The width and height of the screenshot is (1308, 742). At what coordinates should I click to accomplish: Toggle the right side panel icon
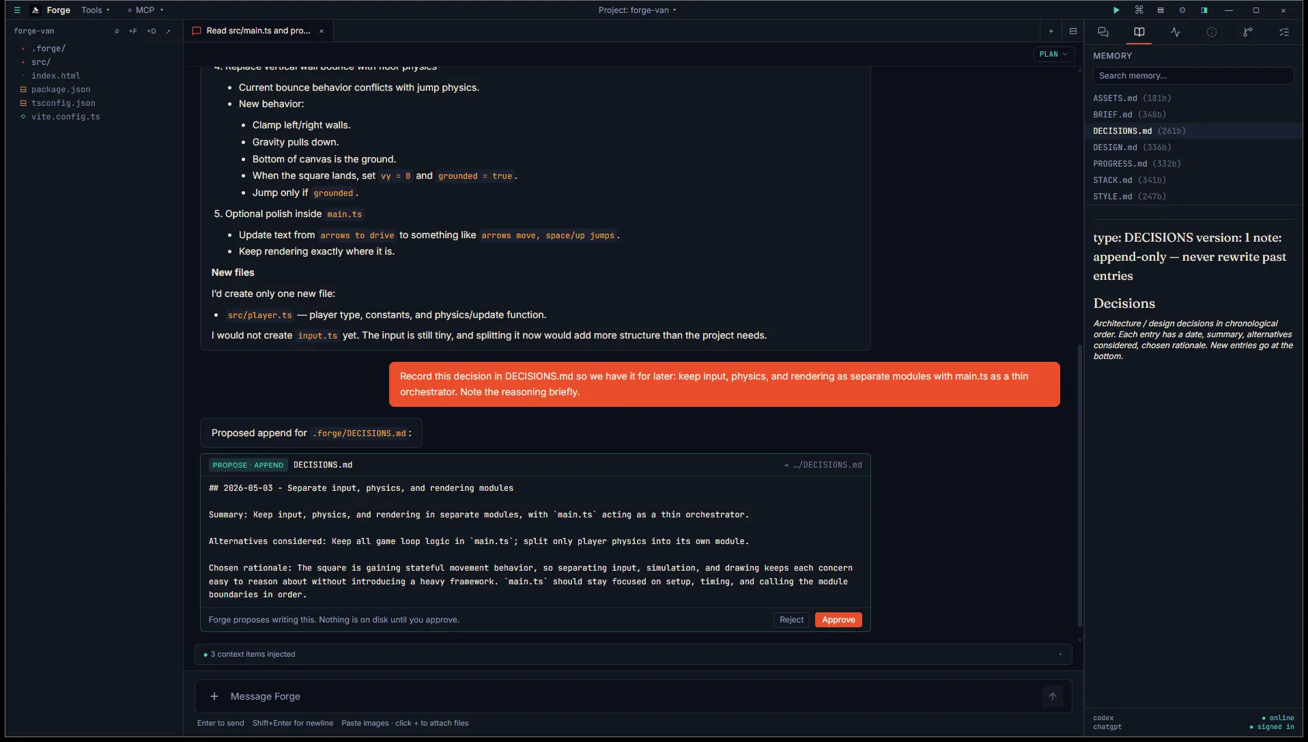point(1204,10)
